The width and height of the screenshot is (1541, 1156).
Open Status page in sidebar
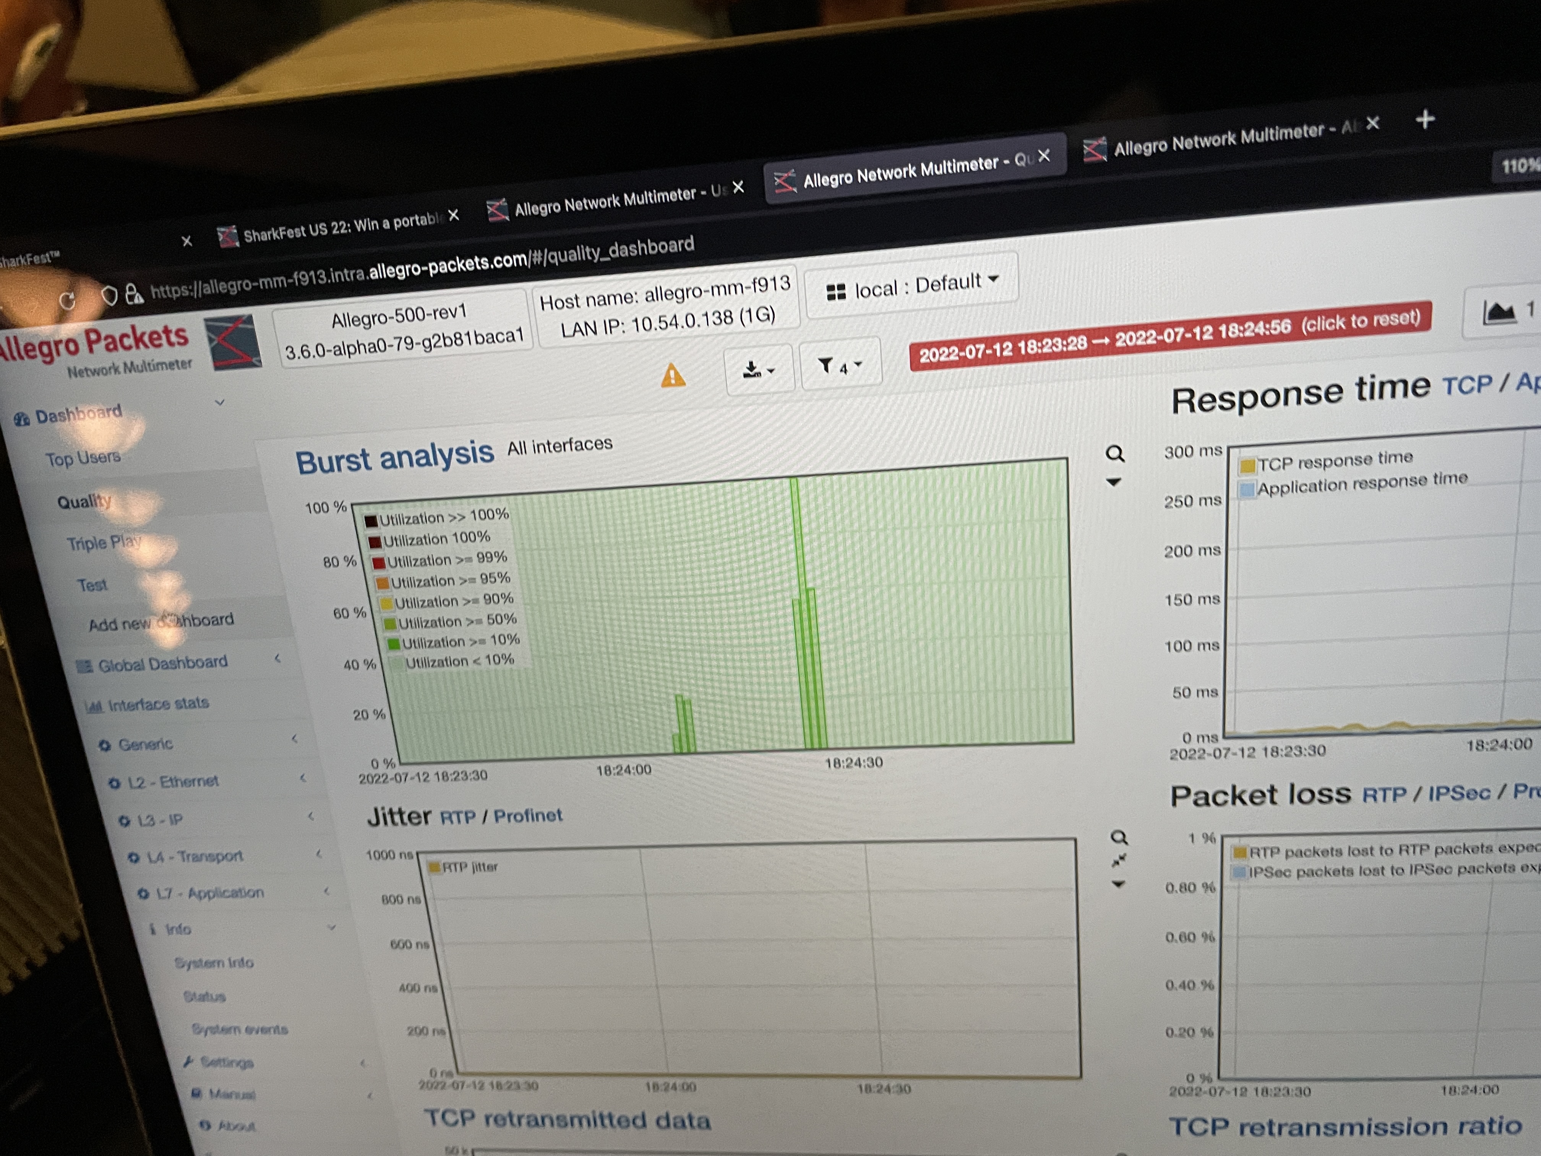(x=205, y=997)
